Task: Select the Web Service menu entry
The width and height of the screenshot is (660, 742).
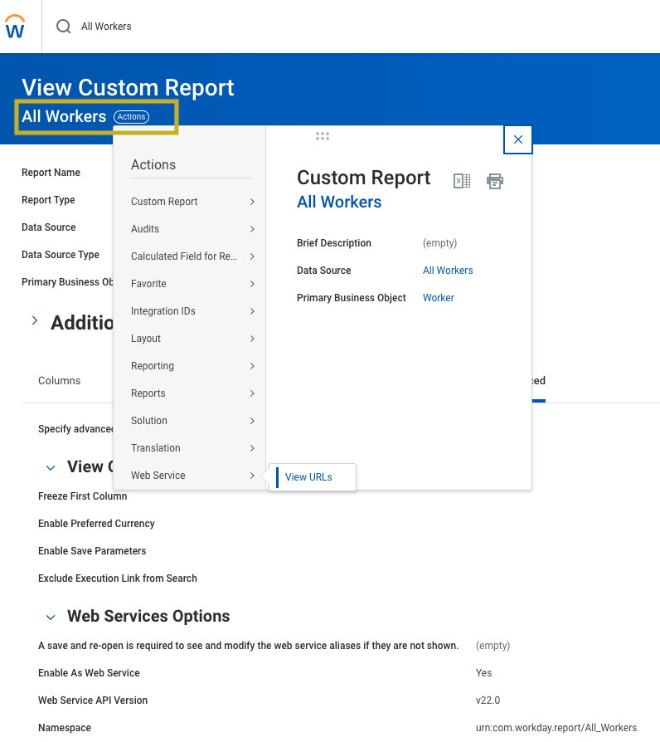Action: tap(192, 476)
